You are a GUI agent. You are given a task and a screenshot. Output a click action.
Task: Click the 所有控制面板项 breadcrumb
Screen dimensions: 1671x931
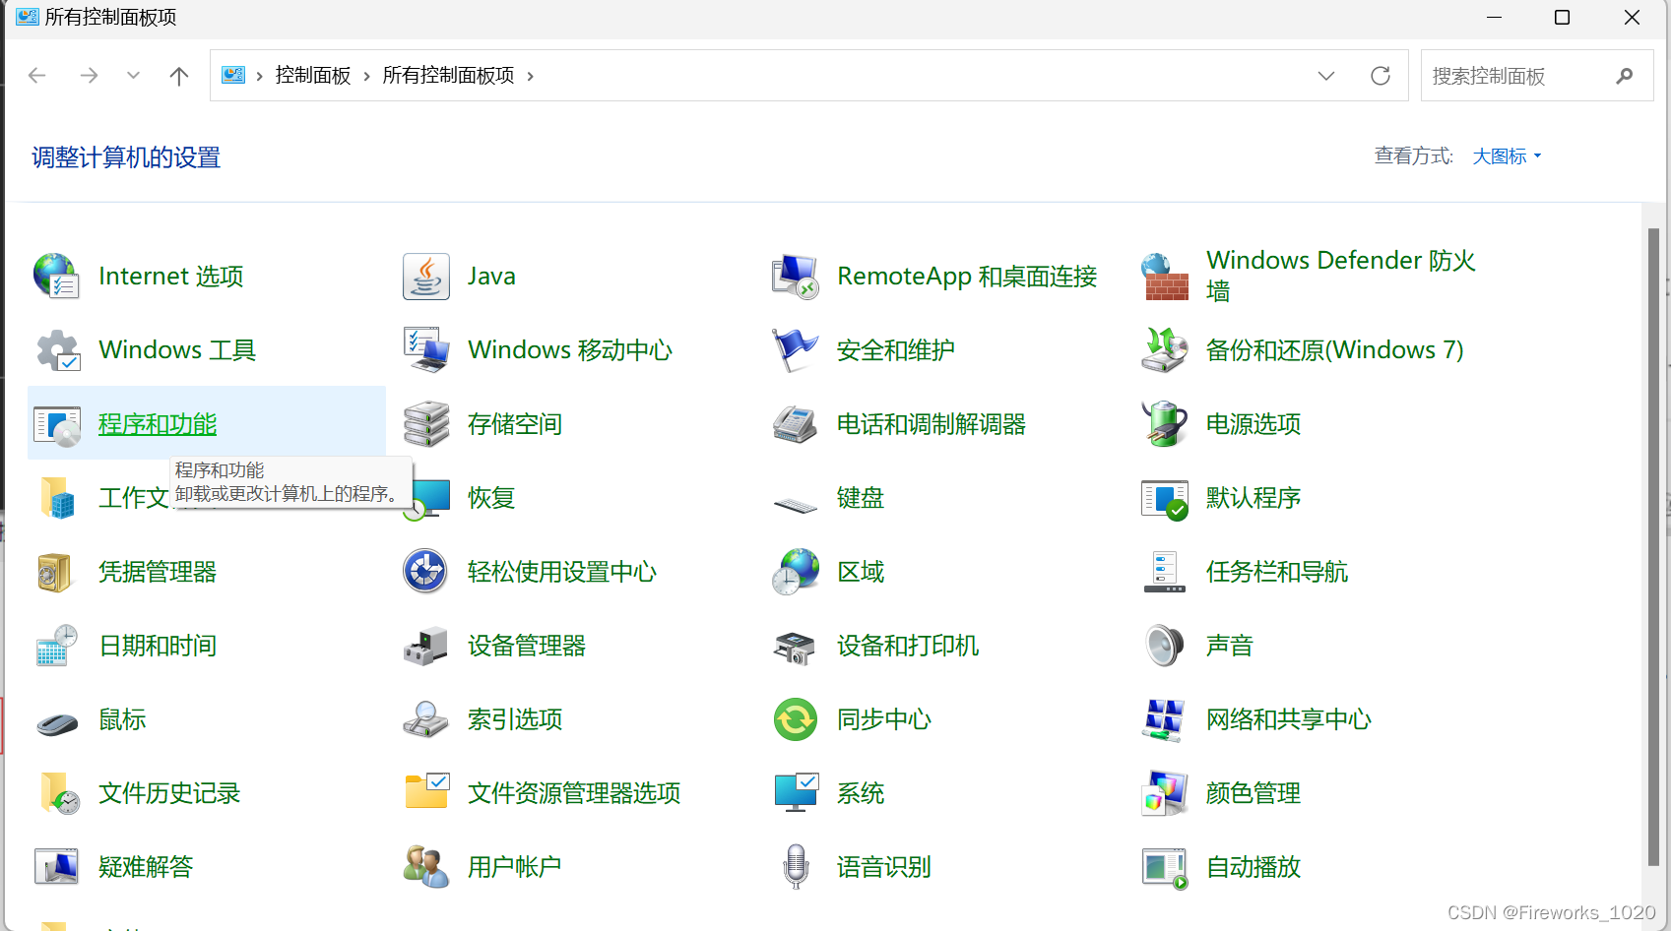pos(448,76)
